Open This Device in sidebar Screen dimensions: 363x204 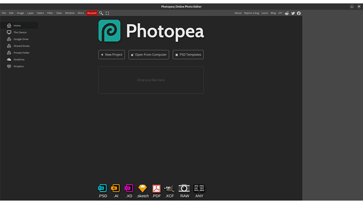19,32
